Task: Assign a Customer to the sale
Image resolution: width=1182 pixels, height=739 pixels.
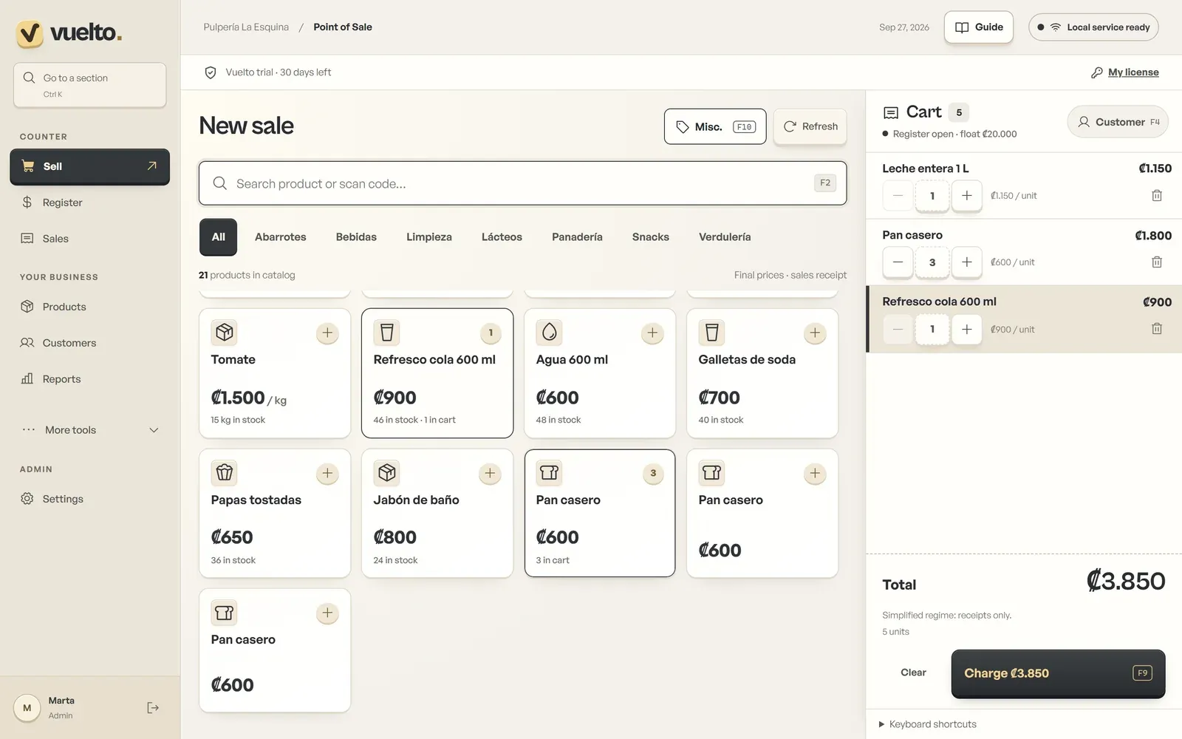Action: [x=1118, y=122]
